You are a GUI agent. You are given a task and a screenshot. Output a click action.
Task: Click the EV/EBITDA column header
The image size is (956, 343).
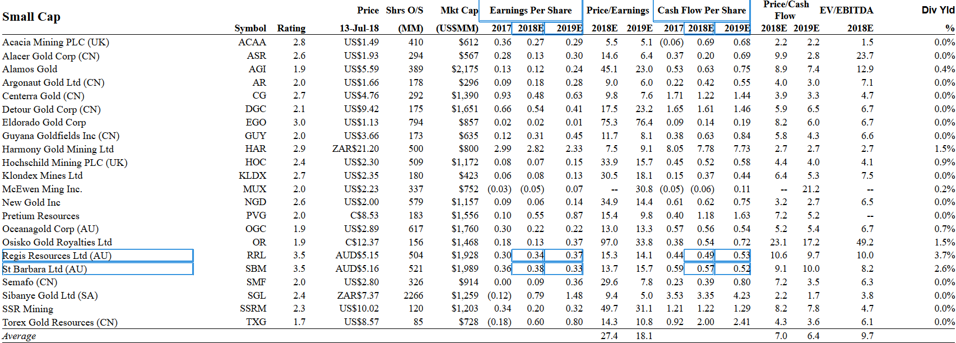(846, 11)
